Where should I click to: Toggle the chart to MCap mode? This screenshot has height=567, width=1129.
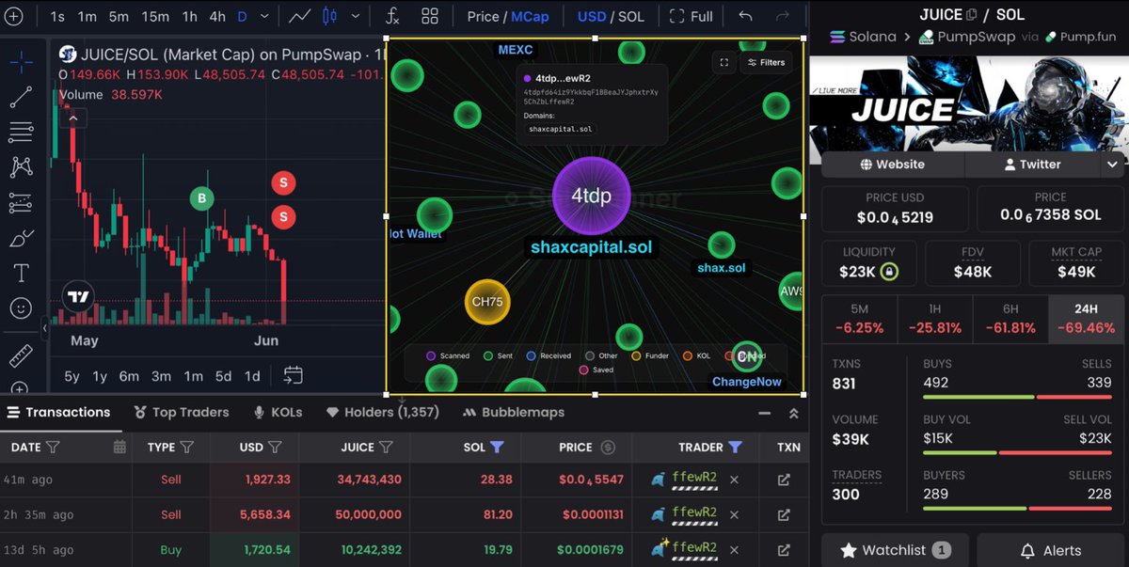tap(530, 16)
